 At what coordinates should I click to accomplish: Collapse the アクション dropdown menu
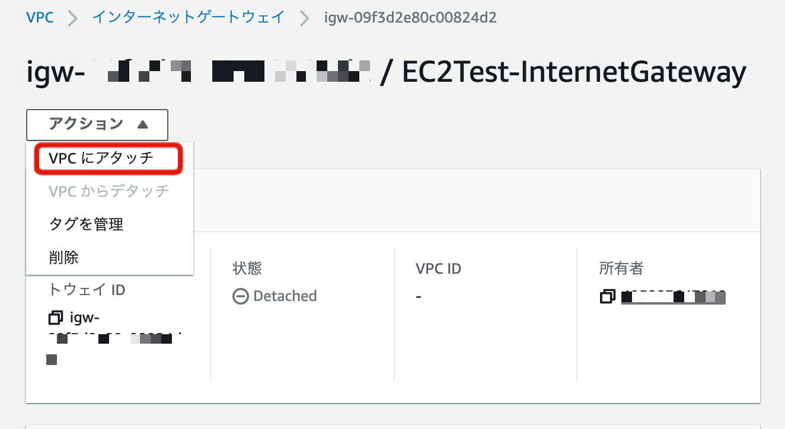point(97,124)
